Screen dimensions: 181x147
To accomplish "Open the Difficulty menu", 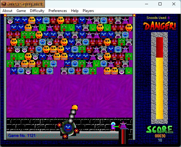I will (37, 11).
